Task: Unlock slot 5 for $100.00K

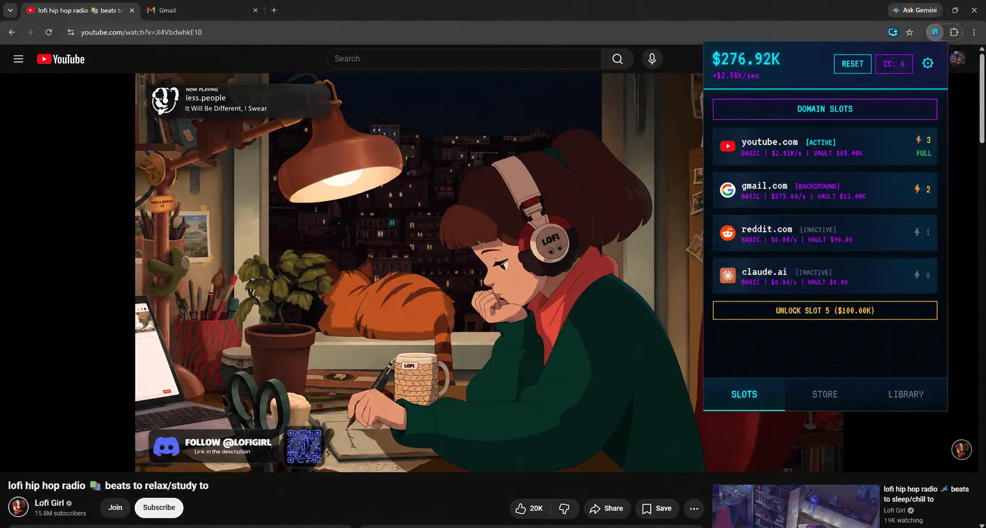Action: pos(825,311)
